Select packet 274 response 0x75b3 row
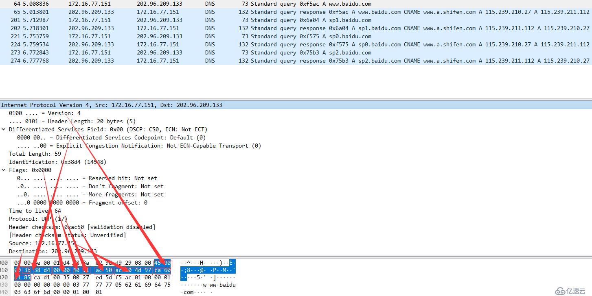This screenshot has height=296, width=592. (x=296, y=61)
